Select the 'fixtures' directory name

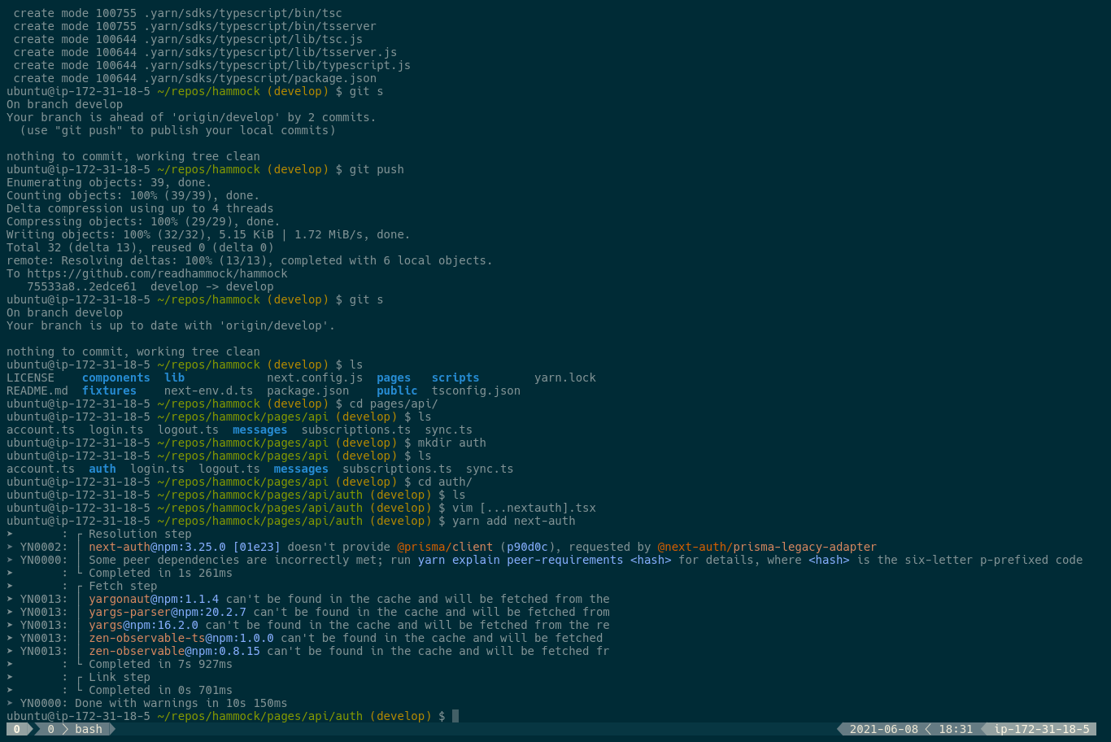coord(109,391)
